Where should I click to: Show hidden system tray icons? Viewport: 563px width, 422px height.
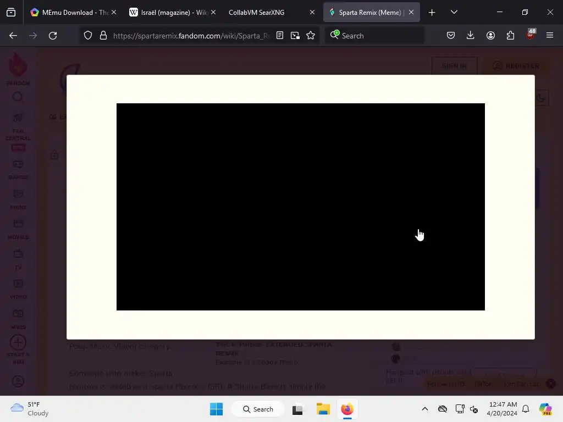(425, 409)
